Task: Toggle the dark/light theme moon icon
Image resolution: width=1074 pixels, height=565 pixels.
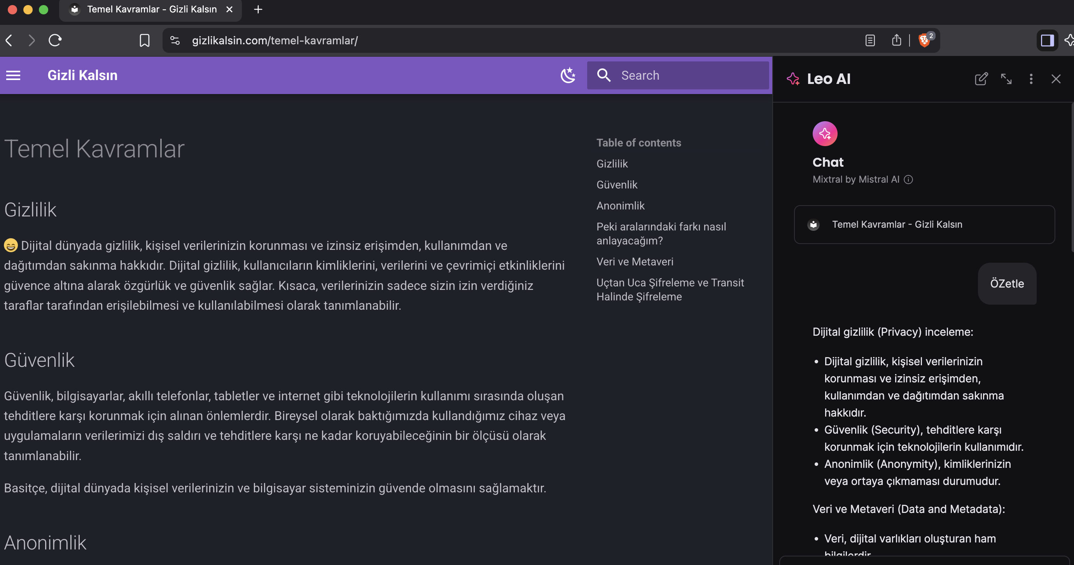Action: (x=568, y=75)
